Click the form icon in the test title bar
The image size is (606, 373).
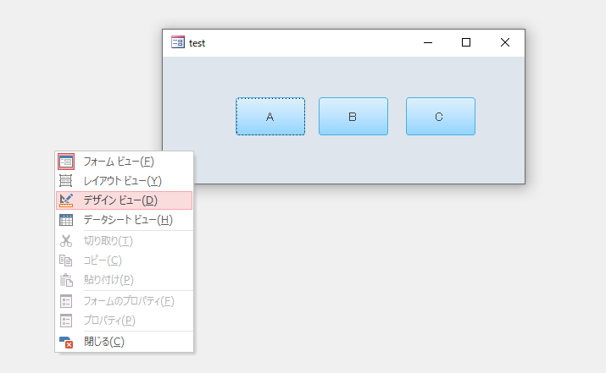178,42
